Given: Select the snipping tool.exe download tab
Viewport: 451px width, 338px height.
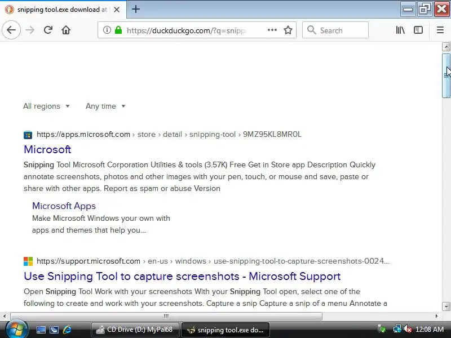Looking at the screenshot, I should (63, 10).
